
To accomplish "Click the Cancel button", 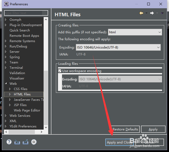I will click(150, 142).
